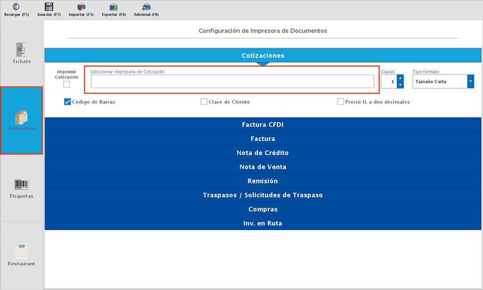
Task: Expand the Nota de Crédito section
Action: (263, 153)
